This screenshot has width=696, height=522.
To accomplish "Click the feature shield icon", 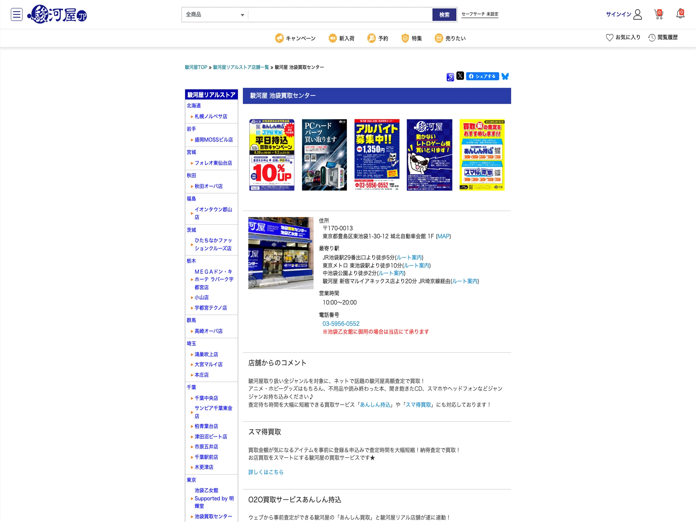I will point(405,38).
